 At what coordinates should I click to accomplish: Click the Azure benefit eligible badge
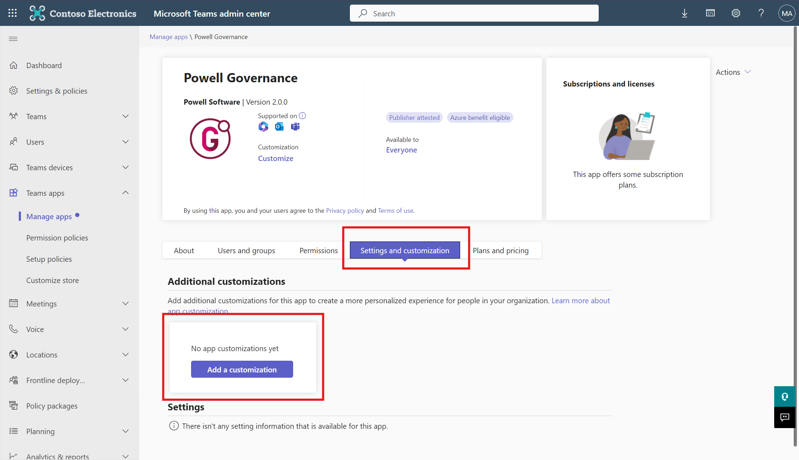pos(480,117)
